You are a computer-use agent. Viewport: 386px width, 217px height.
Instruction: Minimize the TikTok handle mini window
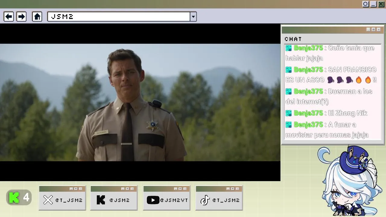pos(228,189)
